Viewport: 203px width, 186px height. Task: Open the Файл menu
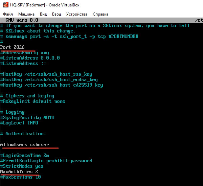[8, 14]
